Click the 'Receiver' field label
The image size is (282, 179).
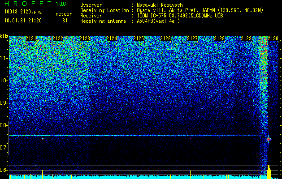(91, 16)
